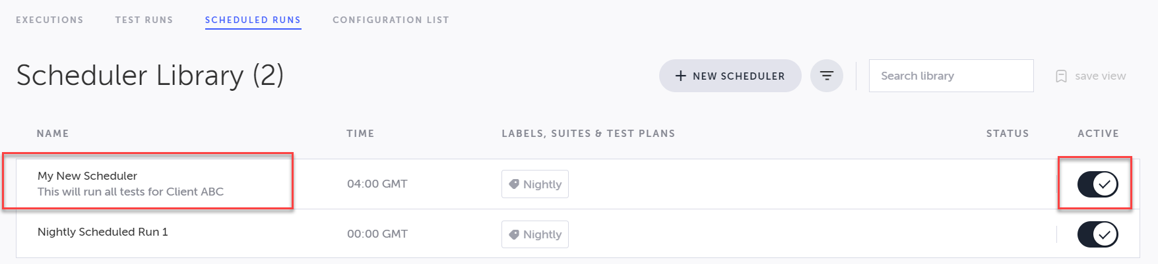The image size is (1158, 264).
Task: Click tag icon on Nightly Scheduled Run 1's label
Action: click(514, 234)
